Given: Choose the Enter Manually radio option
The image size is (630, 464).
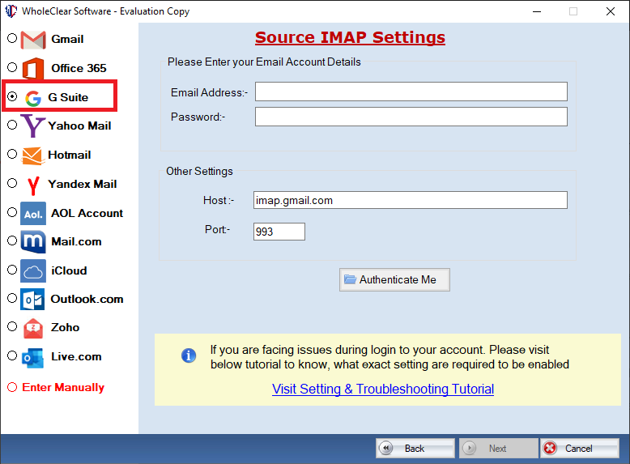Looking at the screenshot, I should pyautogui.click(x=12, y=387).
